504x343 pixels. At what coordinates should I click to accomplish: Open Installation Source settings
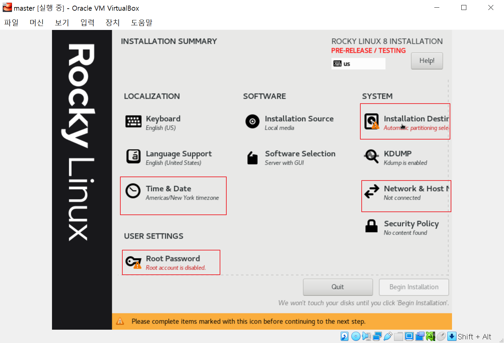pyautogui.click(x=289, y=123)
